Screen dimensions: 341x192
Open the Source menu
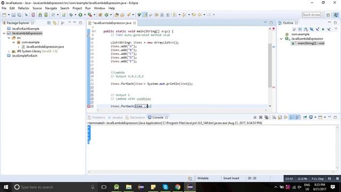(x=37, y=9)
